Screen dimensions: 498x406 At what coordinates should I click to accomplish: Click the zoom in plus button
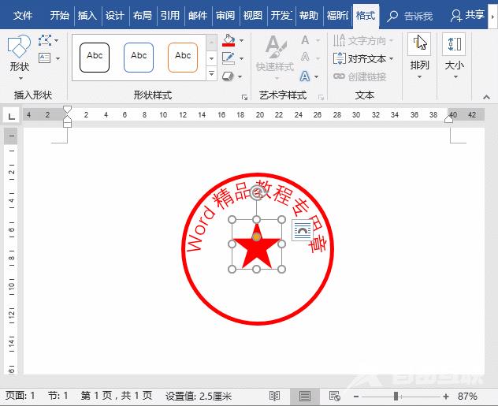tap(446, 396)
